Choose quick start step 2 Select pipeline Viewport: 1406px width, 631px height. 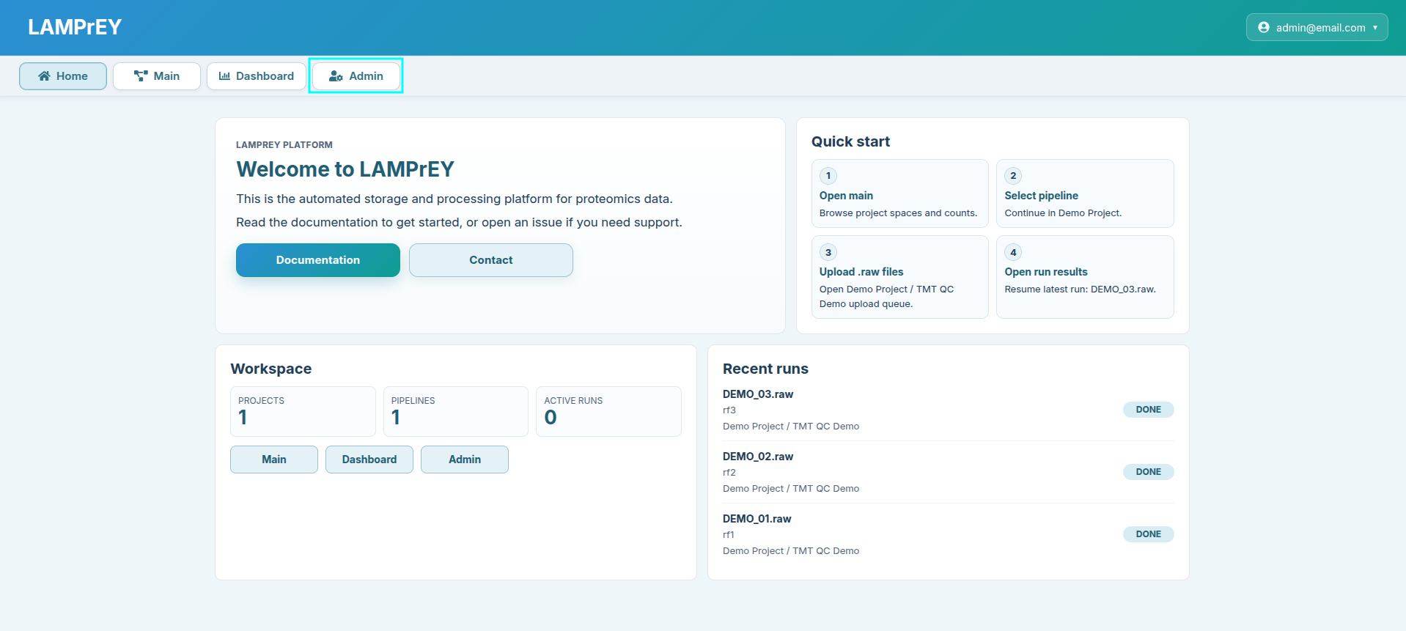(x=1084, y=194)
